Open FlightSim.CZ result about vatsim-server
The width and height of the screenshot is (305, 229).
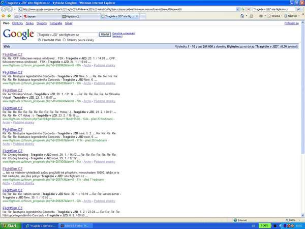point(12,190)
